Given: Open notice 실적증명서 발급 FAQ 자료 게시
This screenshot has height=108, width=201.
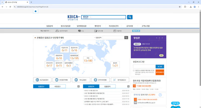Looking at the screenshot, I should point(96,101).
